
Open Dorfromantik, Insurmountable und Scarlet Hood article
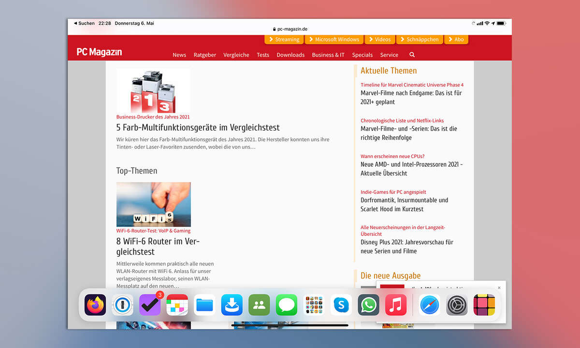[405, 204]
